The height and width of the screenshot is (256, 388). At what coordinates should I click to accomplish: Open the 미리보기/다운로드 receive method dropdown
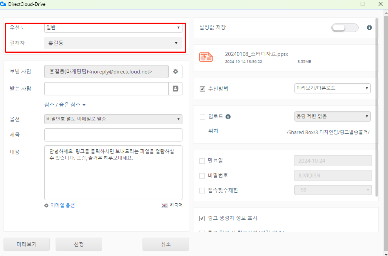pos(332,88)
